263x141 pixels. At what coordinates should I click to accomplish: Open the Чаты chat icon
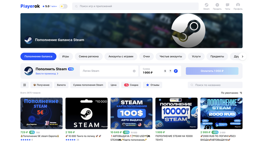227,5
